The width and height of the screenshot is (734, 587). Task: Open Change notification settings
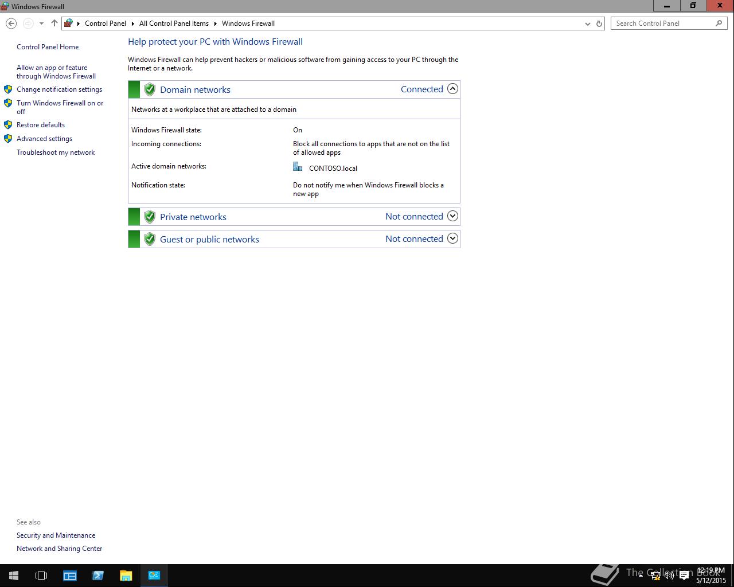click(59, 89)
